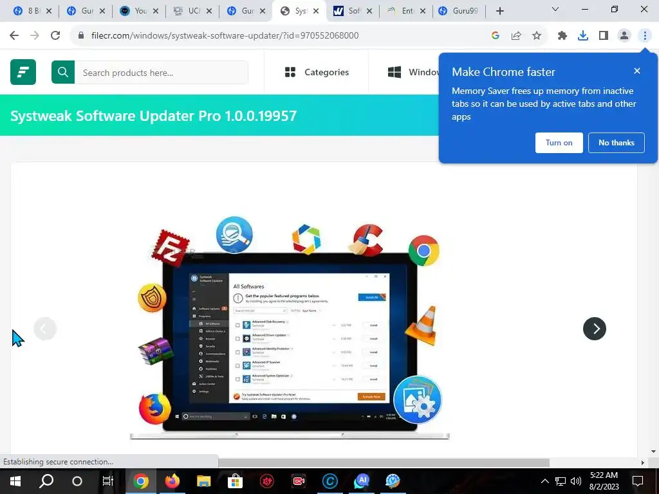This screenshot has width=659, height=494.
Task: Click the vertical scrollbar down arrow
Action: coord(653,452)
